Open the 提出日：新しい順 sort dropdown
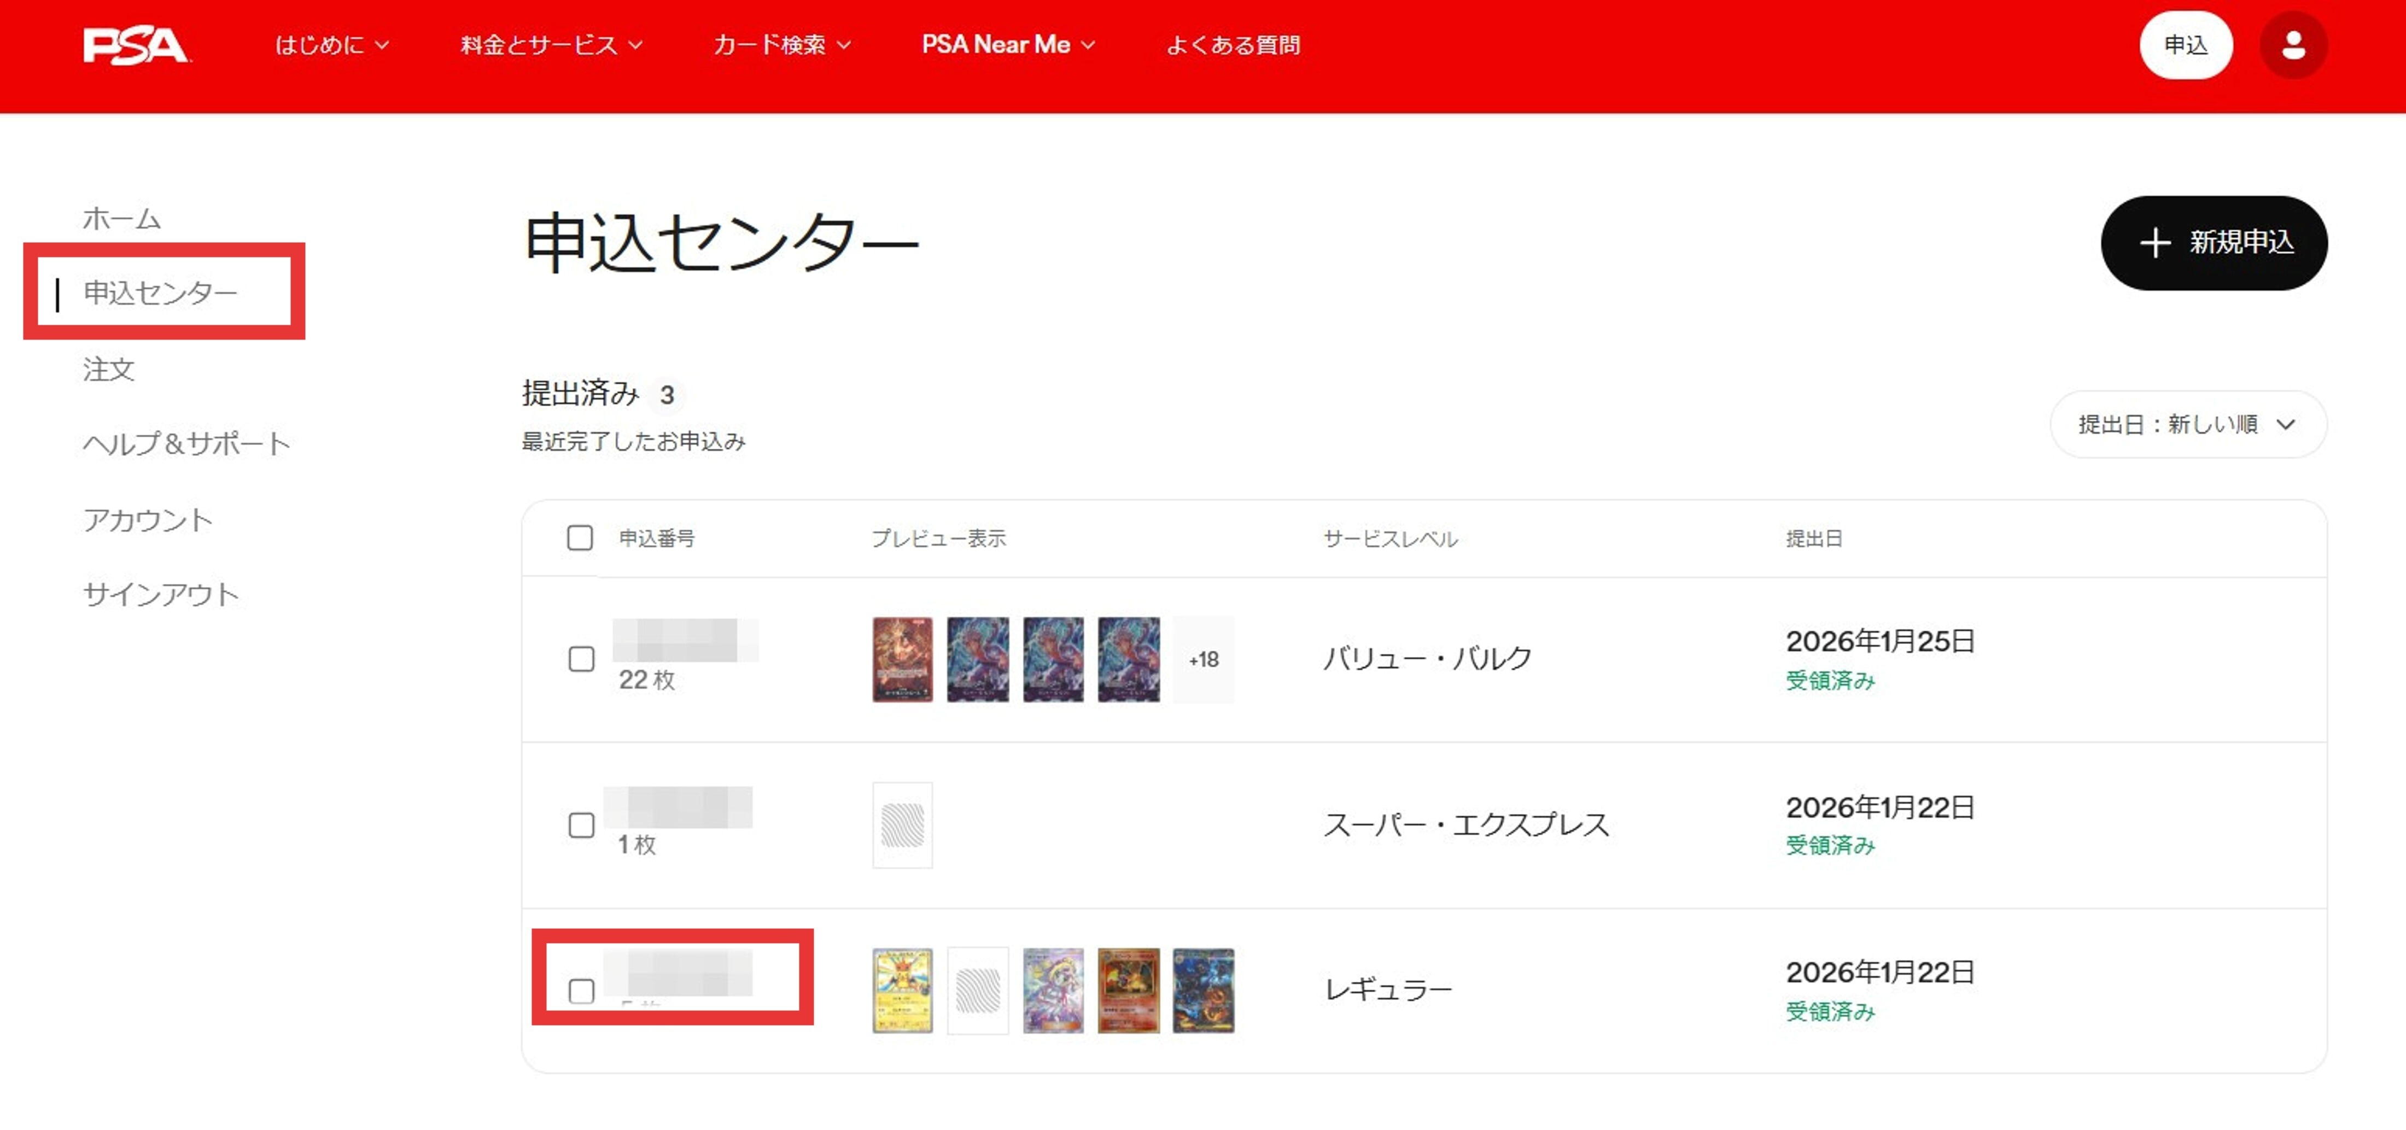This screenshot has width=2406, height=1130. pos(2187,425)
